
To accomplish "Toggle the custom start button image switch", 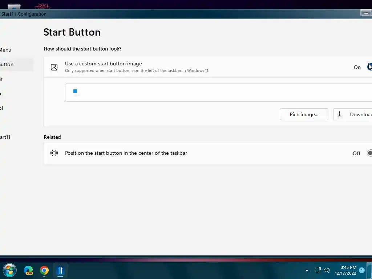I will (369, 67).
